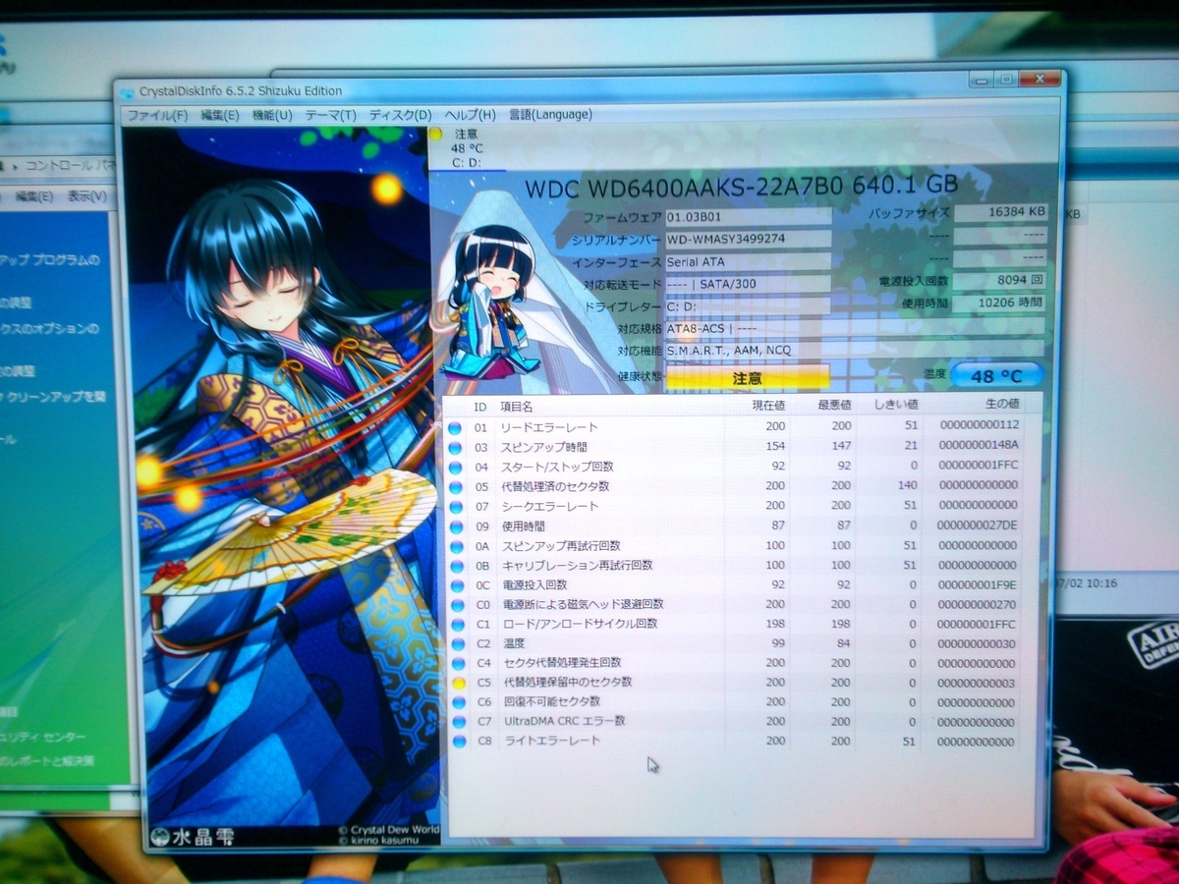The image size is (1179, 884).
Task: Click the interface field Serial ATA
Action: point(748,262)
